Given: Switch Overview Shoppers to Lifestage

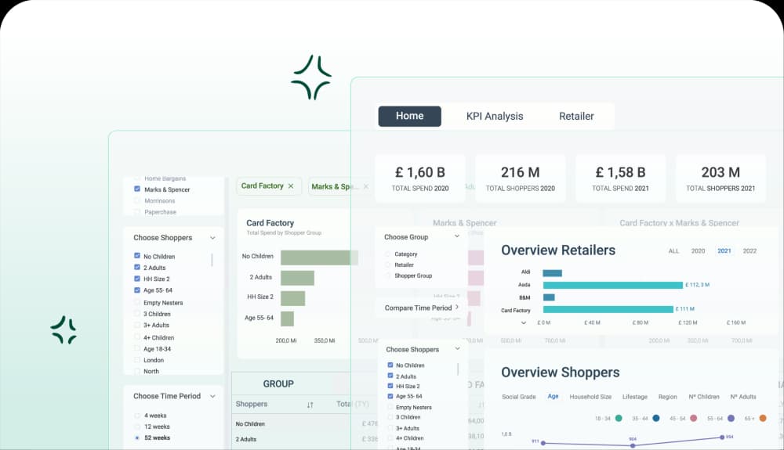Looking at the screenshot, I should (634, 397).
